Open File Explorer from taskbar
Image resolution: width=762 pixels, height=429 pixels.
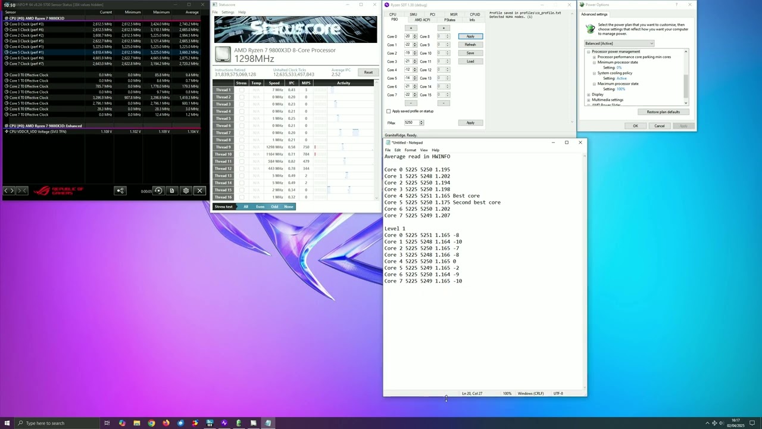tap(136, 423)
